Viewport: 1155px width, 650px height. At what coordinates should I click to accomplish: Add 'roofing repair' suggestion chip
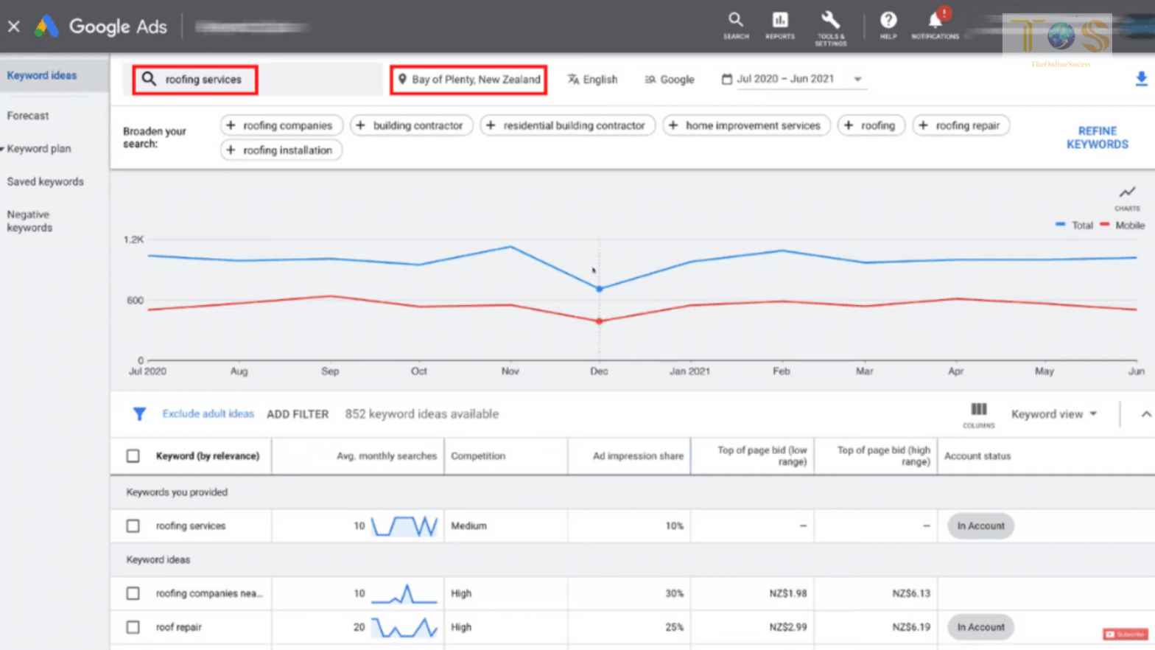coord(961,125)
